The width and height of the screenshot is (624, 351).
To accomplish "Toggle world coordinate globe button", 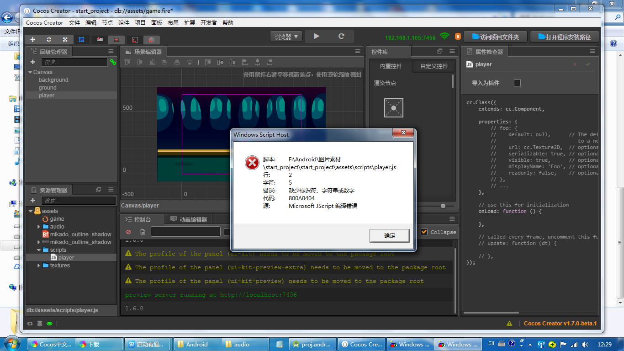I will tap(152, 40).
